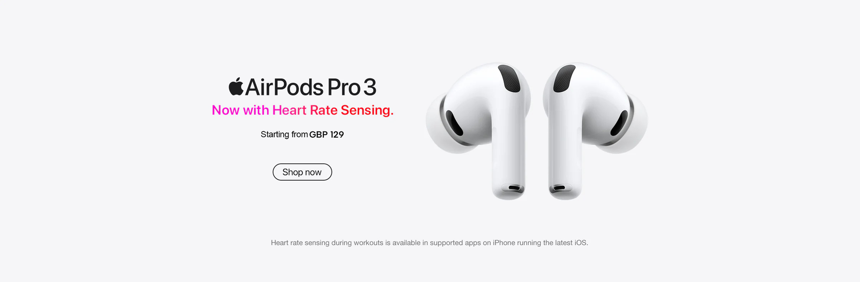The image size is (860, 282).
Task: Click the Apple logo beside AirPods Pro
Action: (x=236, y=87)
